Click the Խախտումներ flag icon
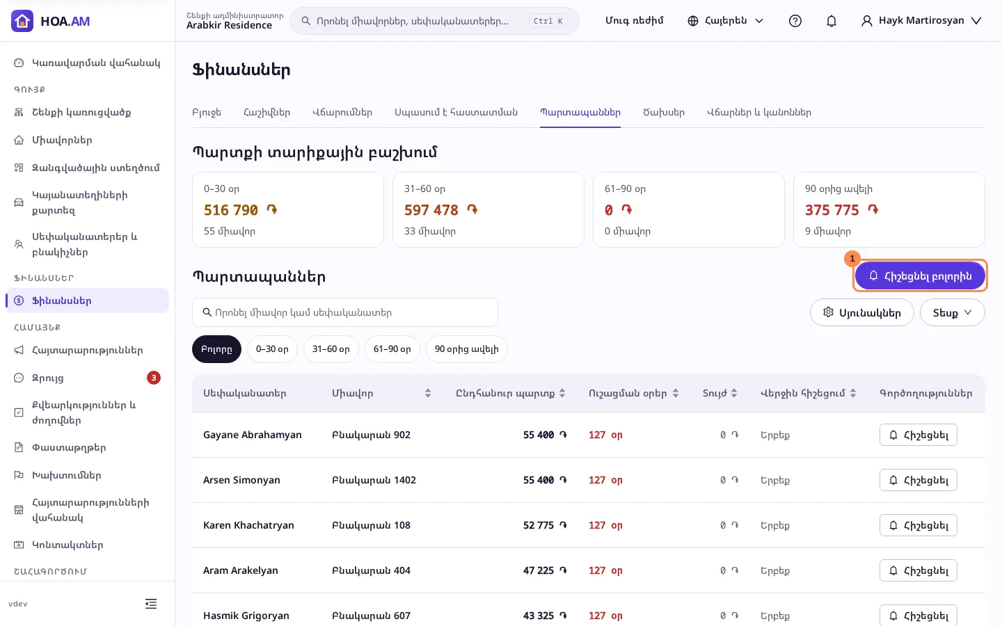The height and width of the screenshot is (626, 1002). 19,475
